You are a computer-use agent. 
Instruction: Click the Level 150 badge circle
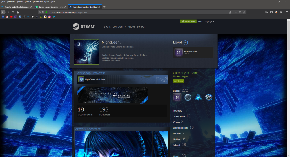coord(185,43)
